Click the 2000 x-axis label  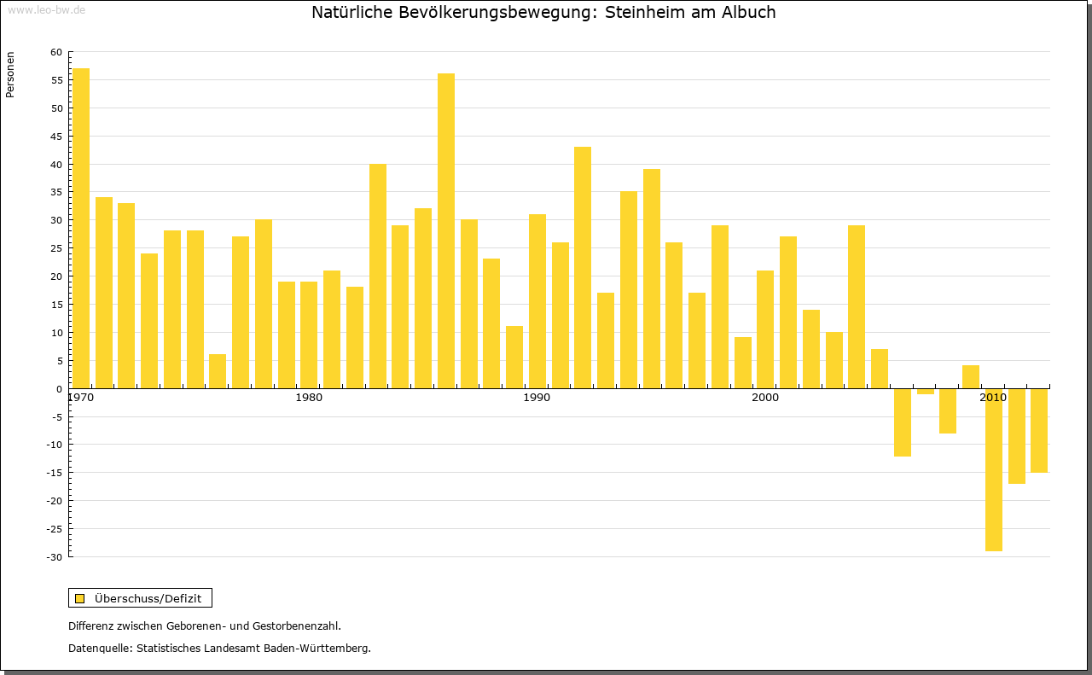point(765,399)
